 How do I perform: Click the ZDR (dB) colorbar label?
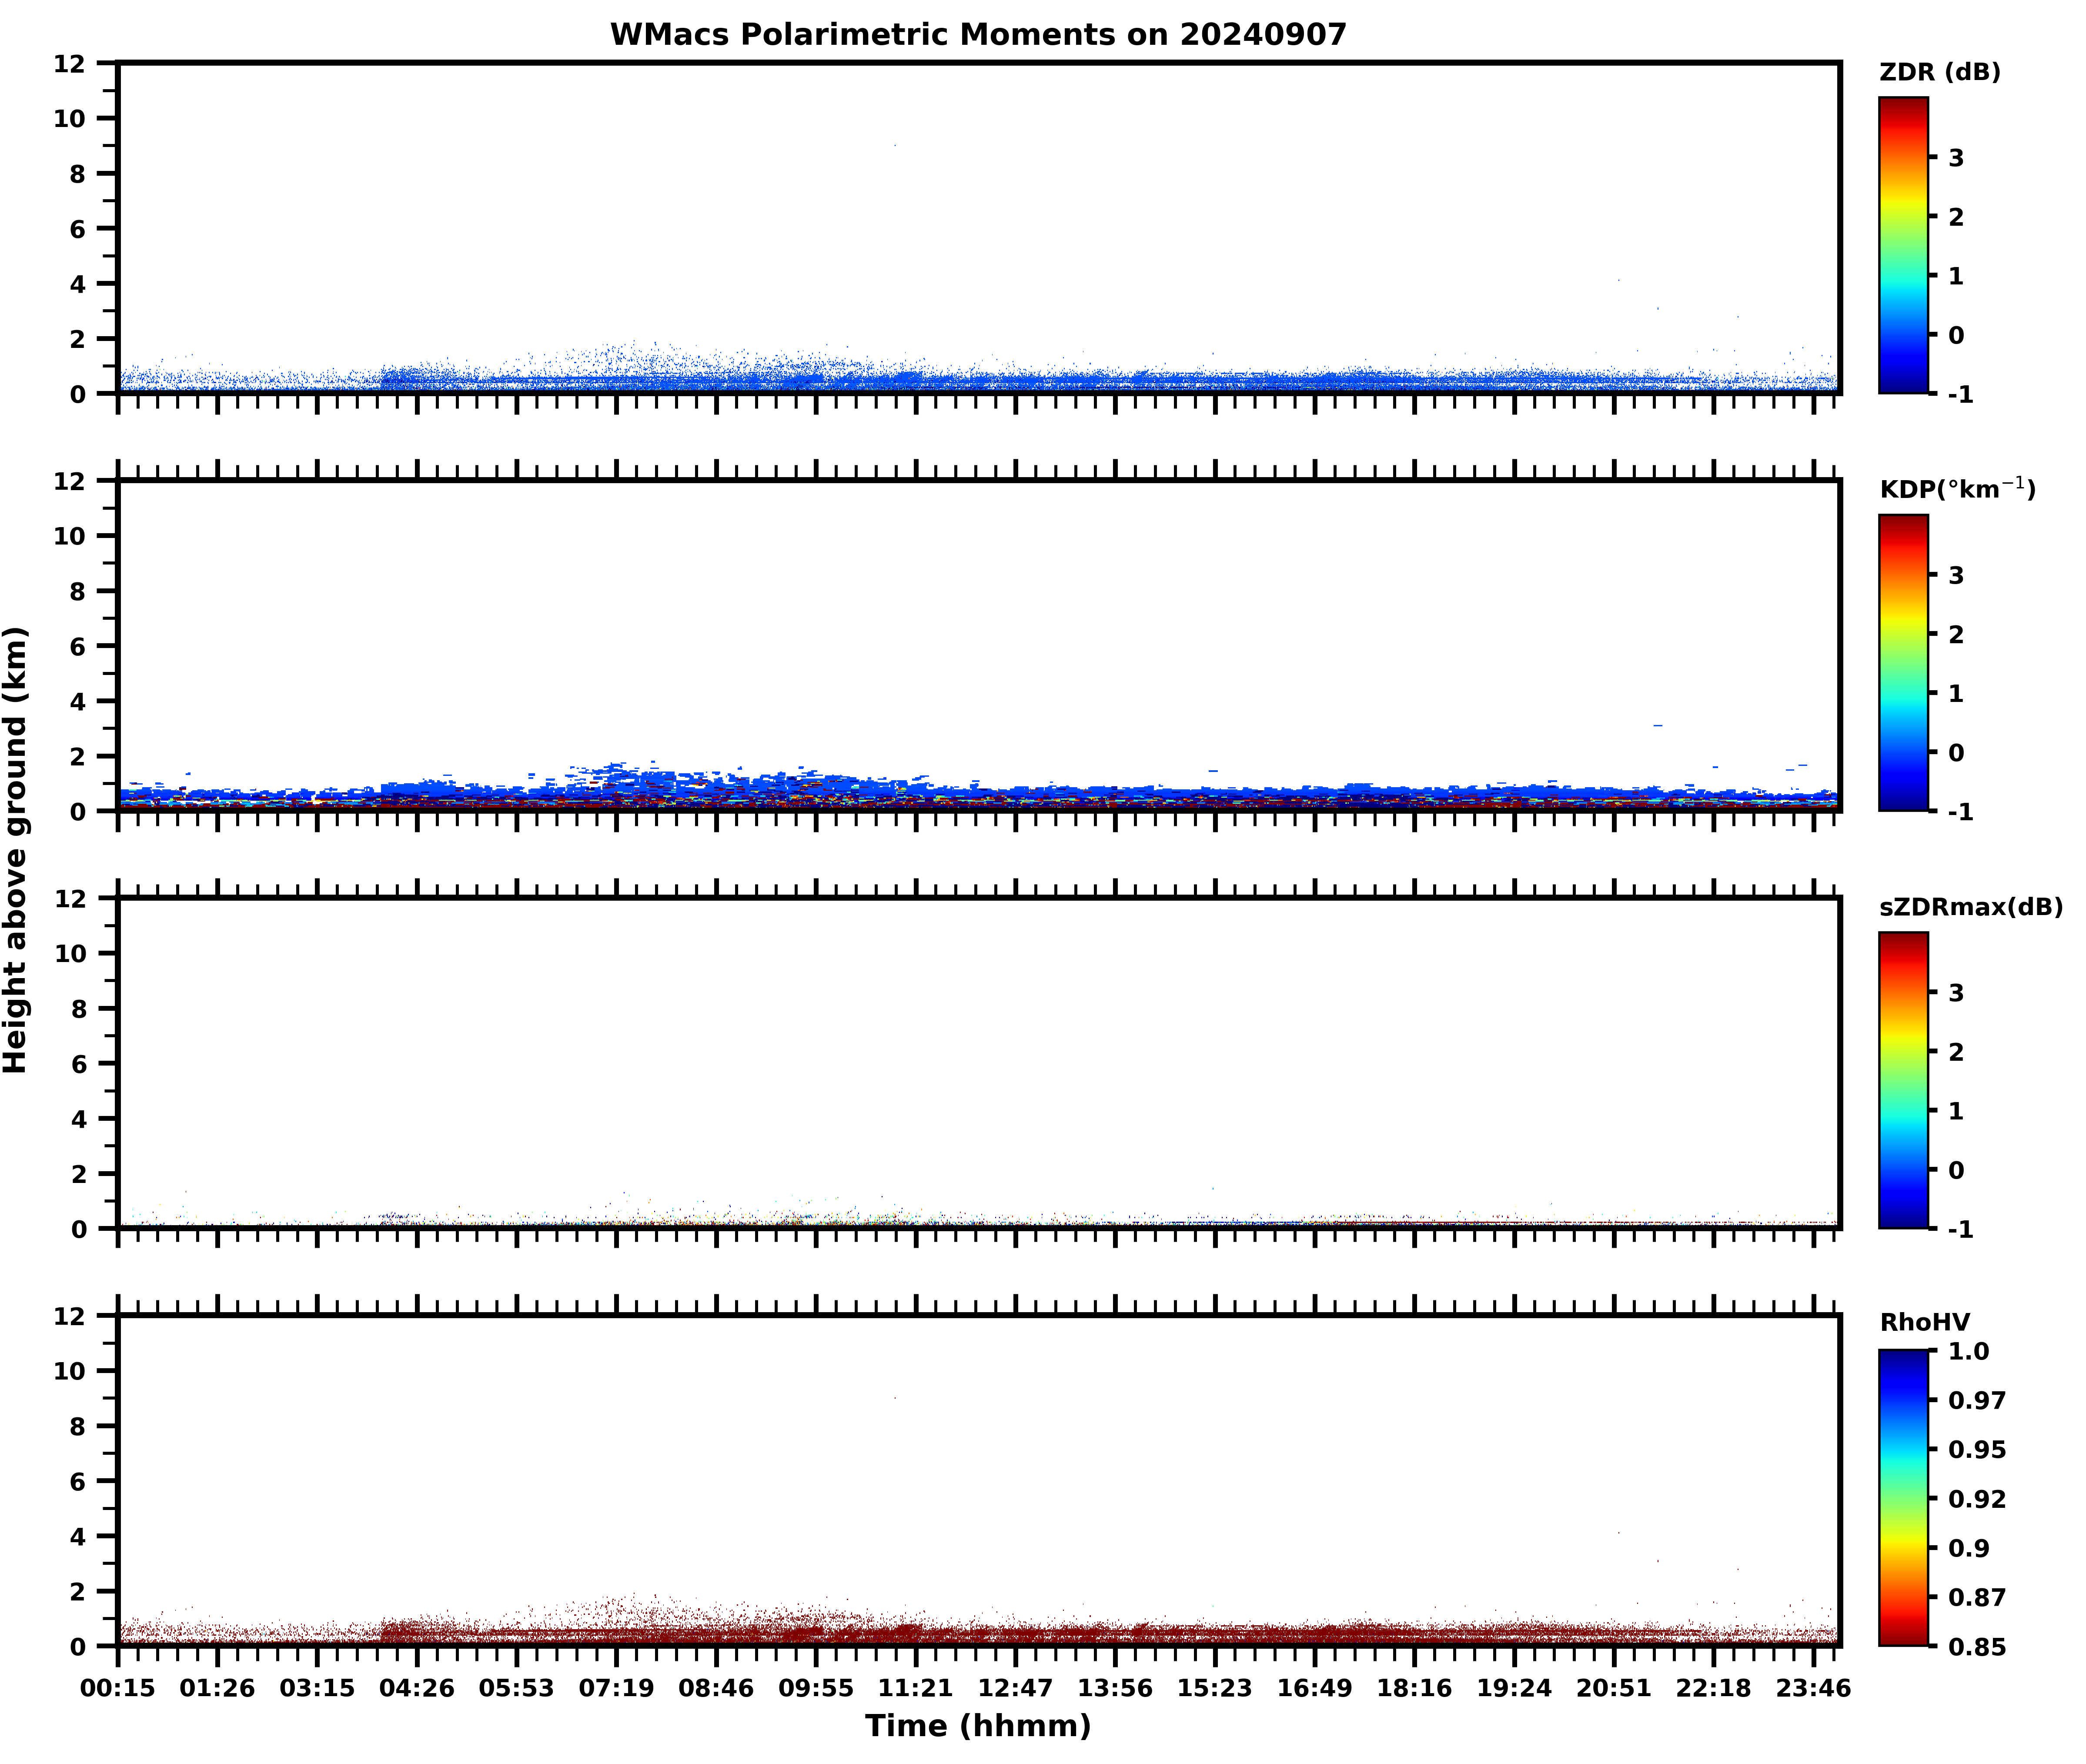(x=1939, y=72)
